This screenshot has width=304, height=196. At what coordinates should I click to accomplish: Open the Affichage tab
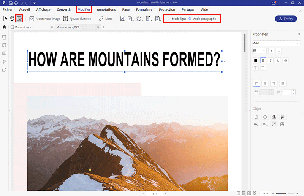pos(43,9)
